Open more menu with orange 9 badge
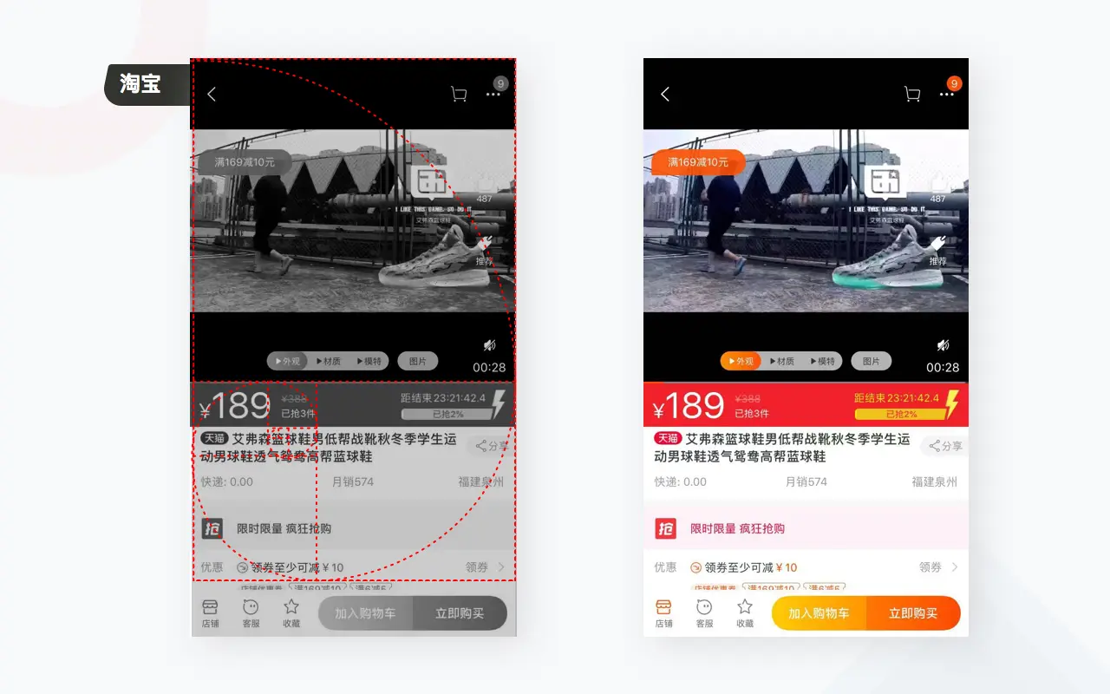Screen dimensions: 1110x694 click(947, 94)
